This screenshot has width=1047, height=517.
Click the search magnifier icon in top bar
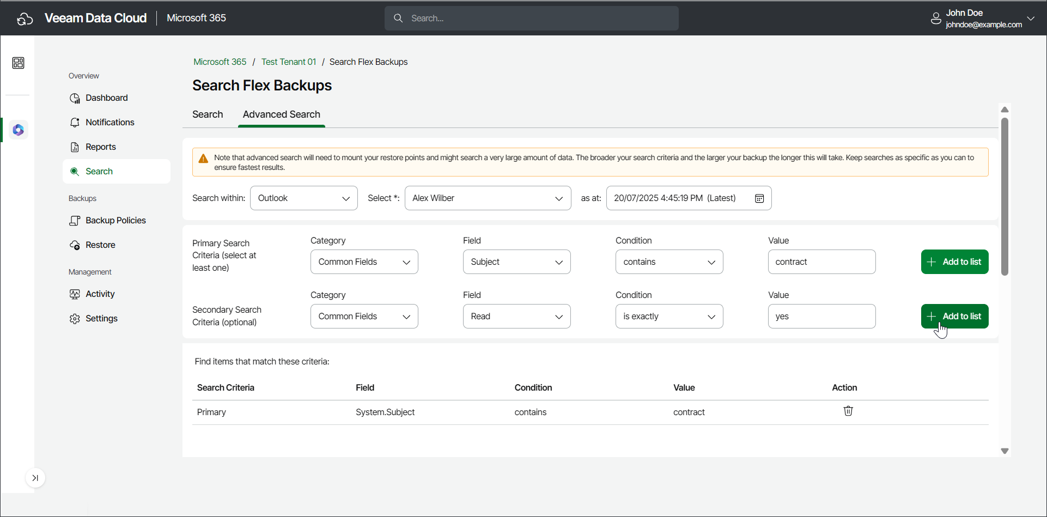398,18
